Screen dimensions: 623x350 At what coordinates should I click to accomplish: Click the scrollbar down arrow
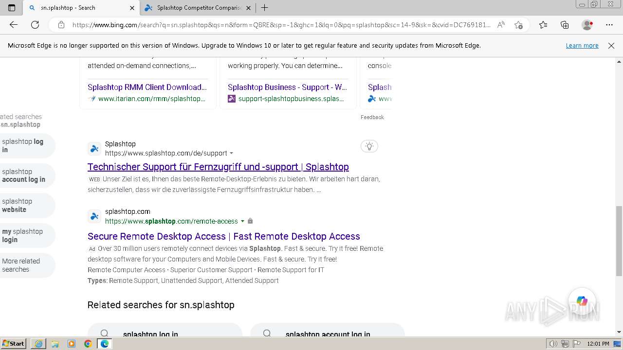619,332
